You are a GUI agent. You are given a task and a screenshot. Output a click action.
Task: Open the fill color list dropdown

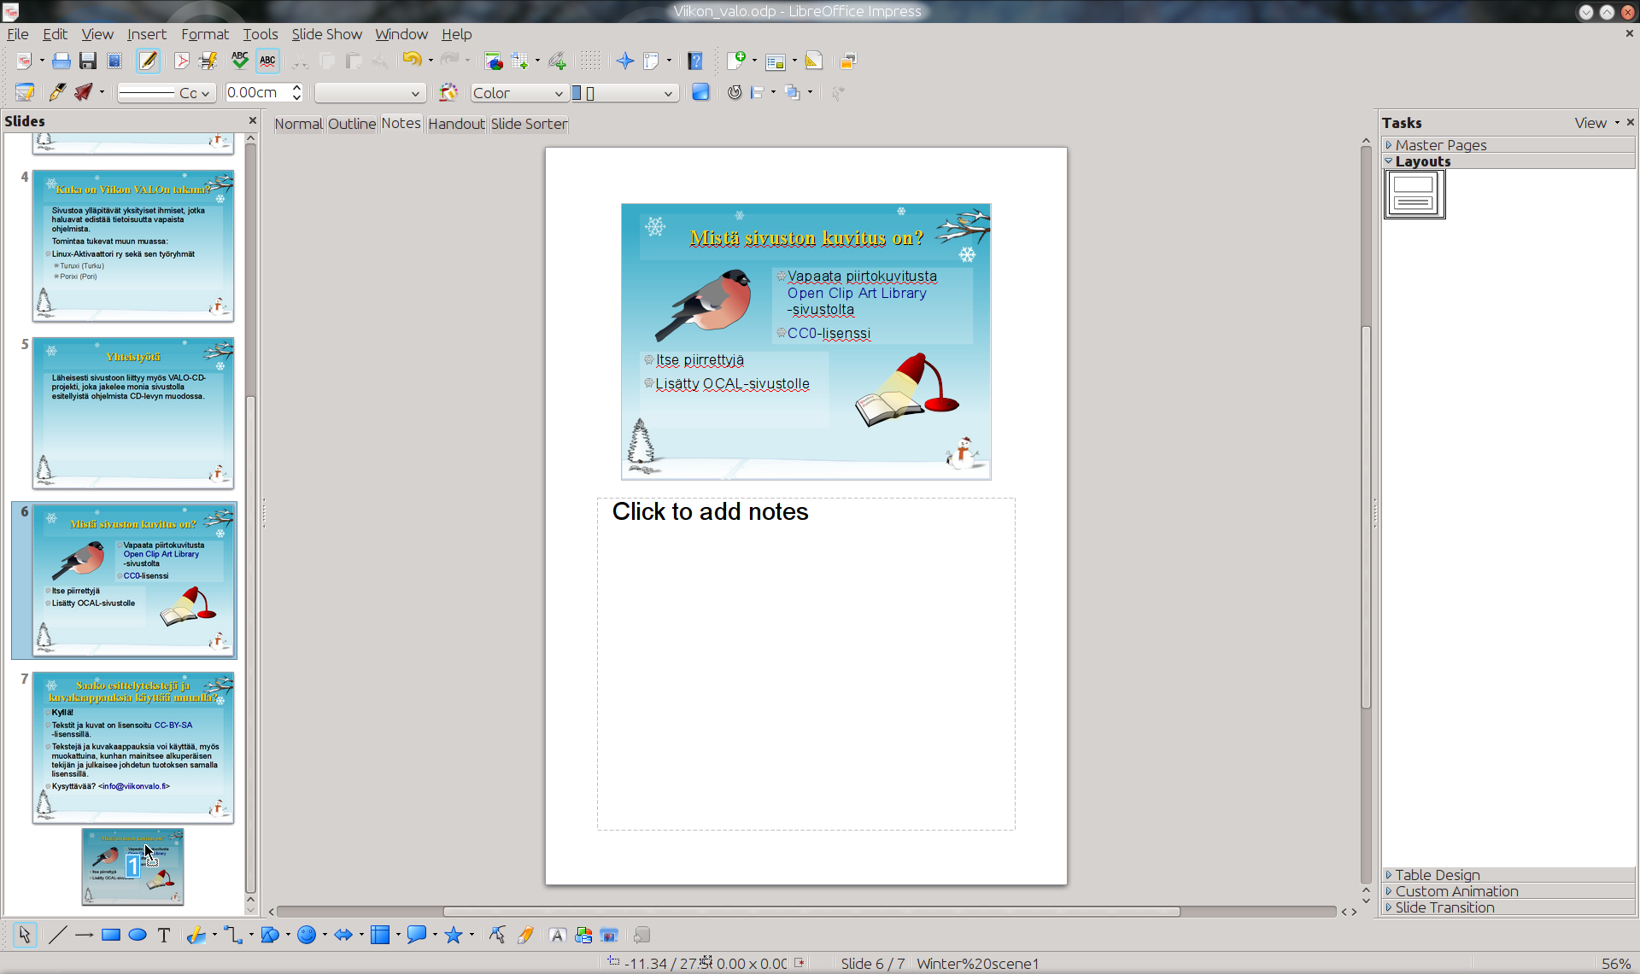coord(624,93)
